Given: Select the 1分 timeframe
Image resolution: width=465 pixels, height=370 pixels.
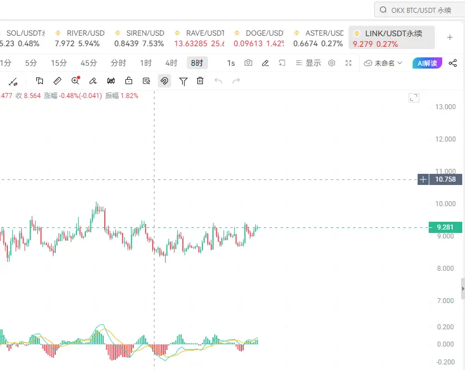Looking at the screenshot, I should coord(6,63).
